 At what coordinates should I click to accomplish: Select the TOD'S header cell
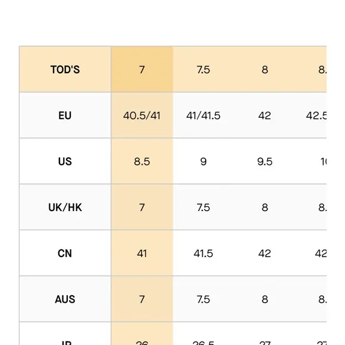(65, 70)
